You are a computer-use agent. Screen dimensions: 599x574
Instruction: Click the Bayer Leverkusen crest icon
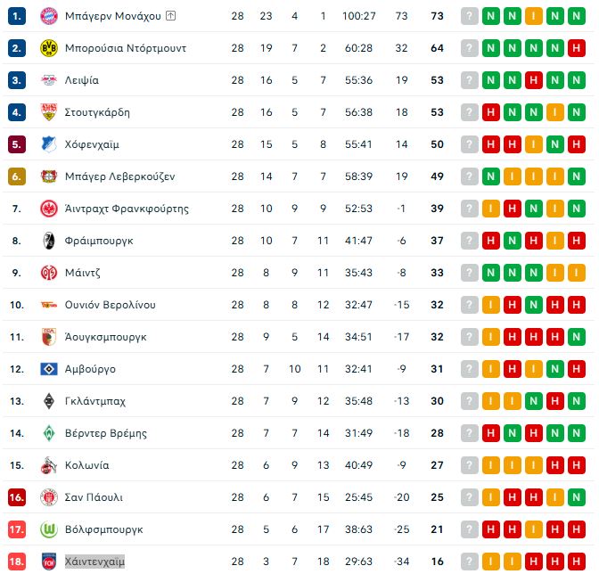(x=49, y=176)
